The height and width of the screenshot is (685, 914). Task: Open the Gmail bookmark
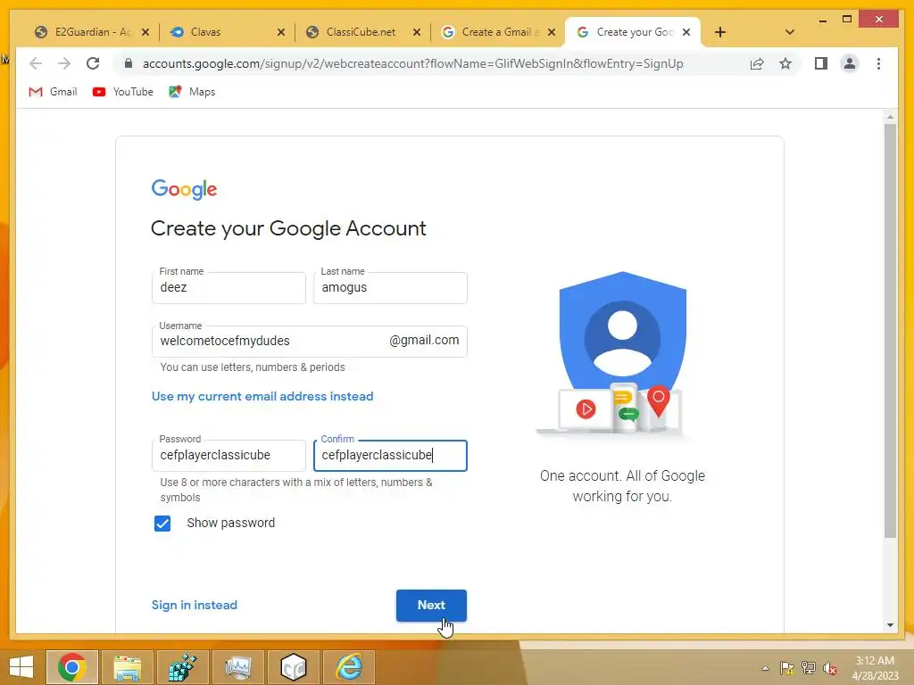pos(53,92)
